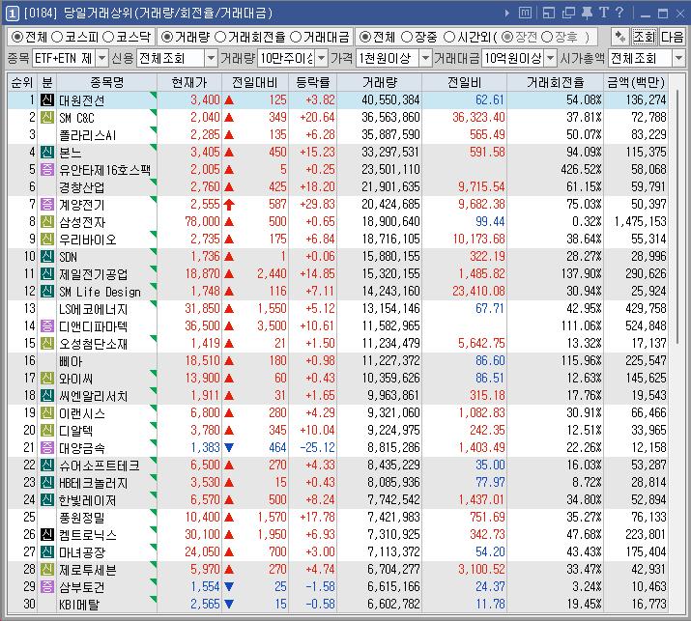Image resolution: width=691 pixels, height=621 pixels.
Task: Click the black 신 badge beside 대원전선
Action: pos(46,100)
